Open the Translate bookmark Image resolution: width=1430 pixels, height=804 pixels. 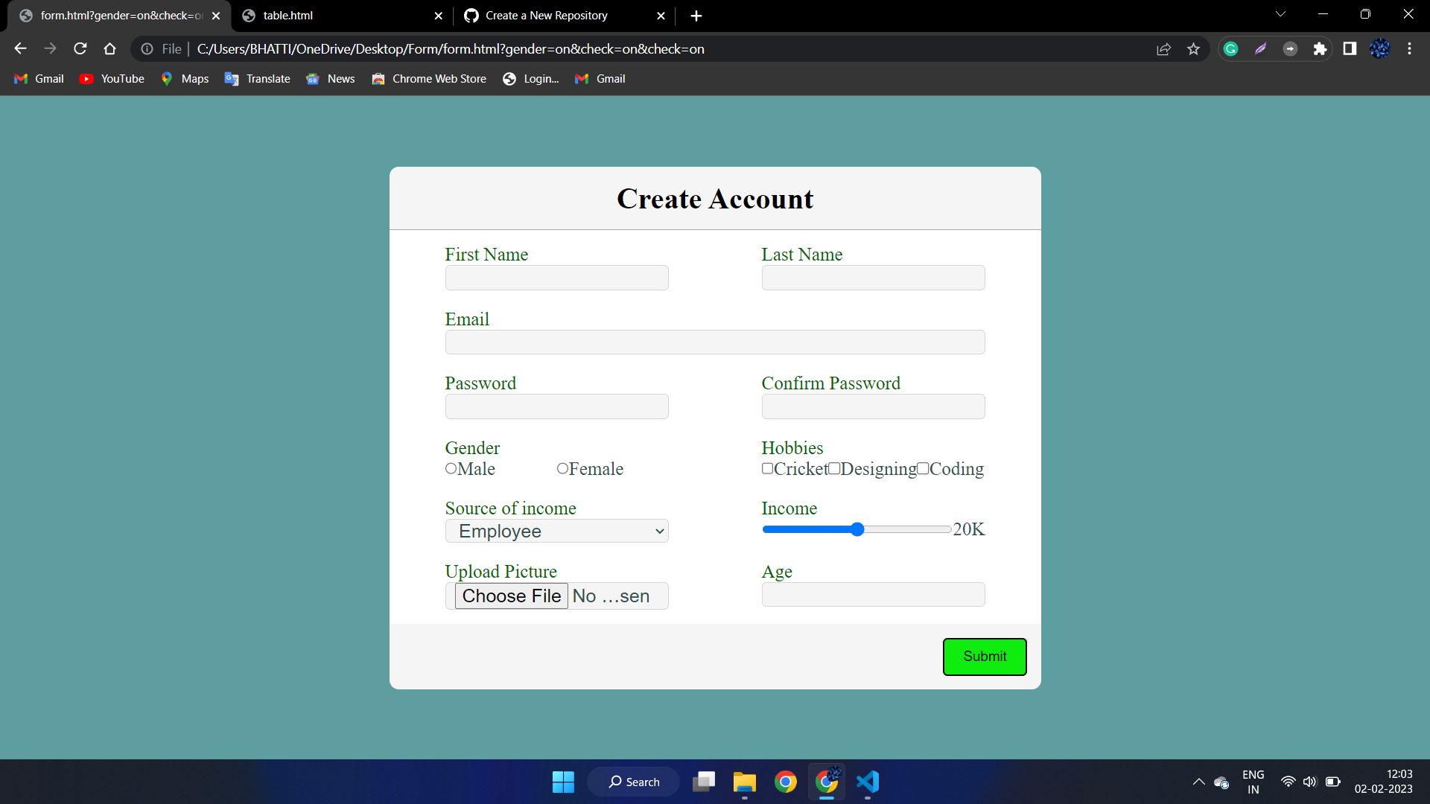(258, 79)
